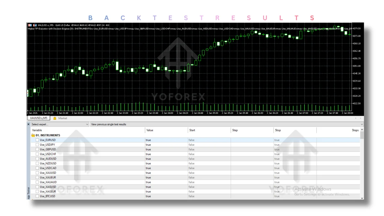Image resolution: width=384 pixels, height=216 pixels.
Task: Click the Value column header
Action: pos(166,130)
